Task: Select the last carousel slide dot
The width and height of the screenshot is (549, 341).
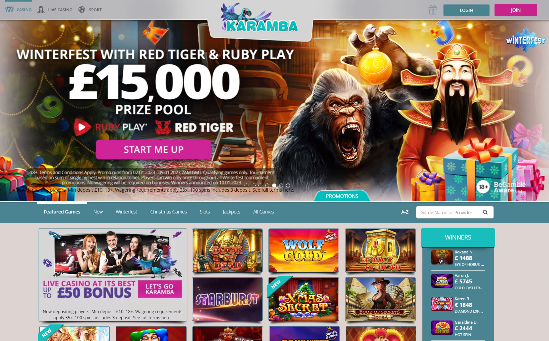Action: 288,185
